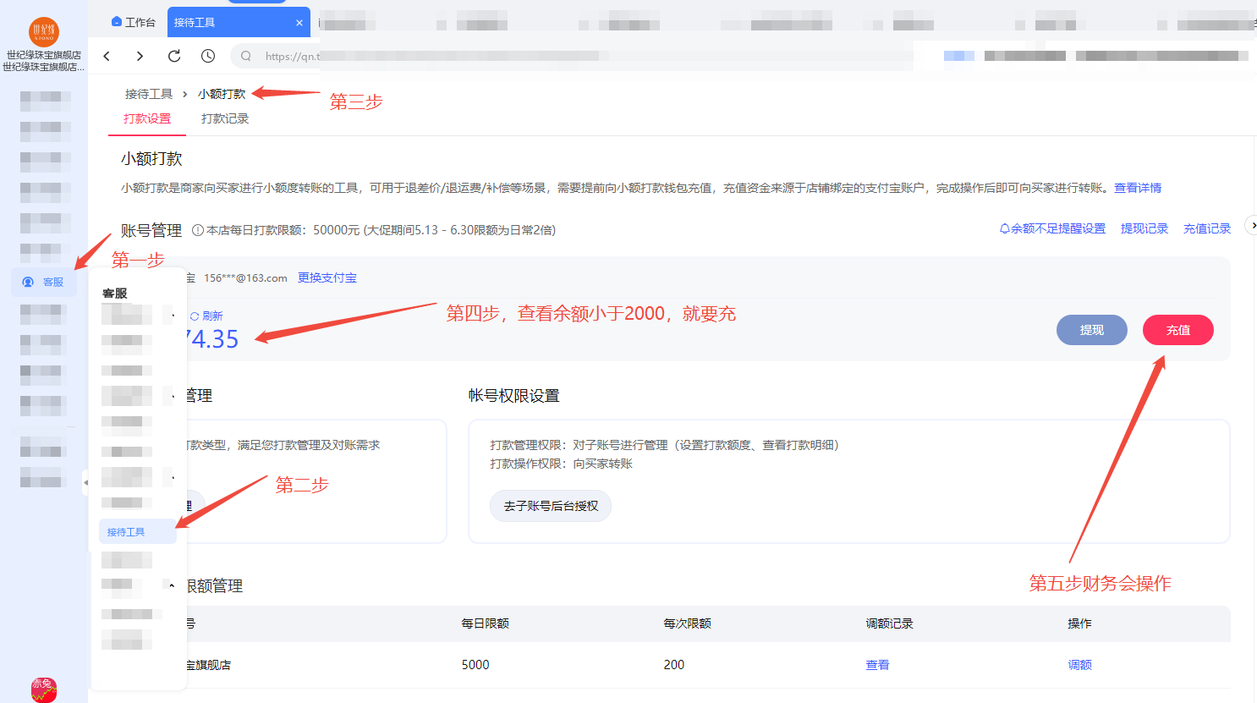
Task: Open the browsing history clock icon
Action: click(208, 56)
